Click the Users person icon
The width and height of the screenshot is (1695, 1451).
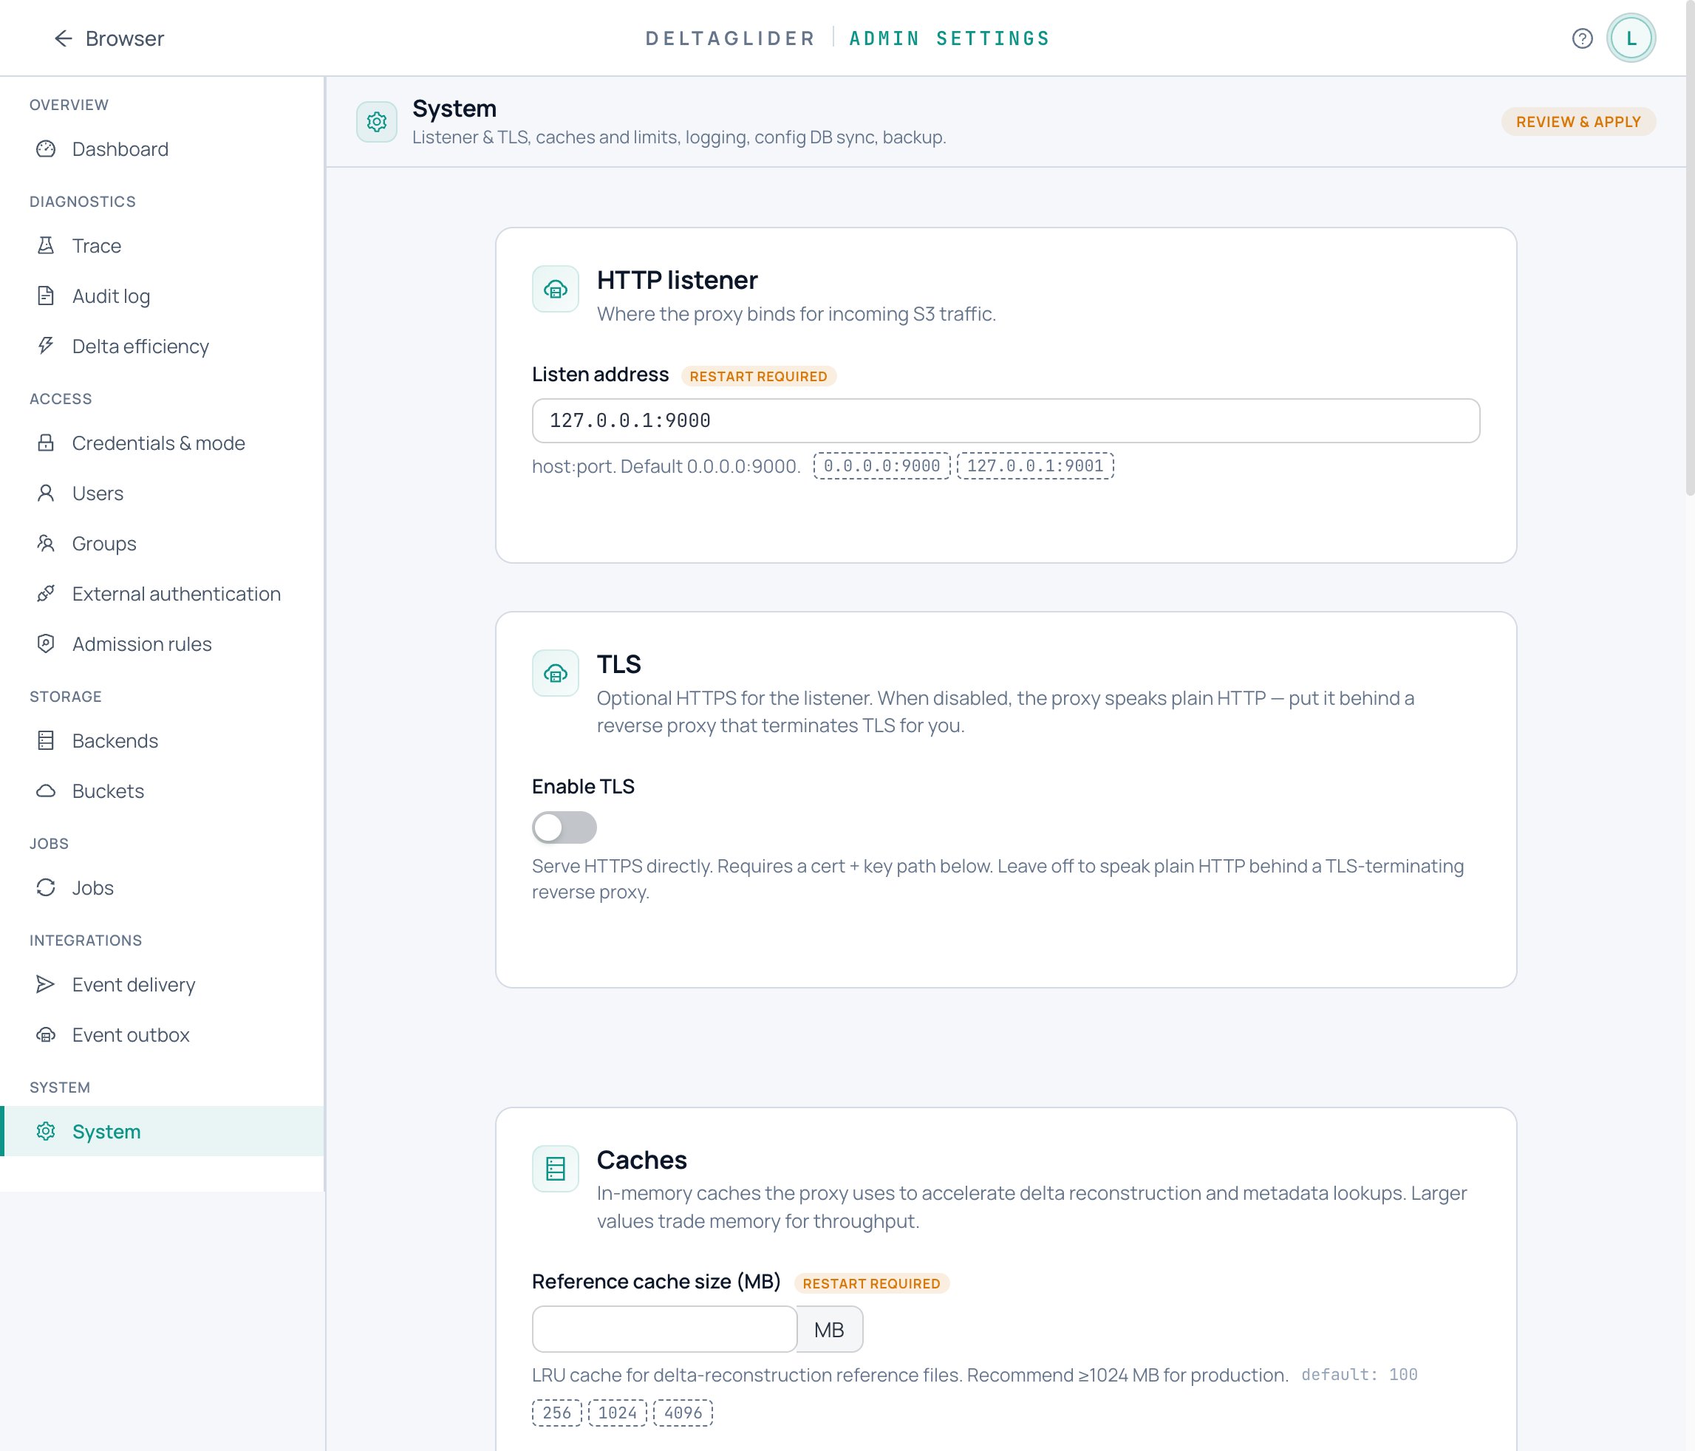(x=46, y=494)
